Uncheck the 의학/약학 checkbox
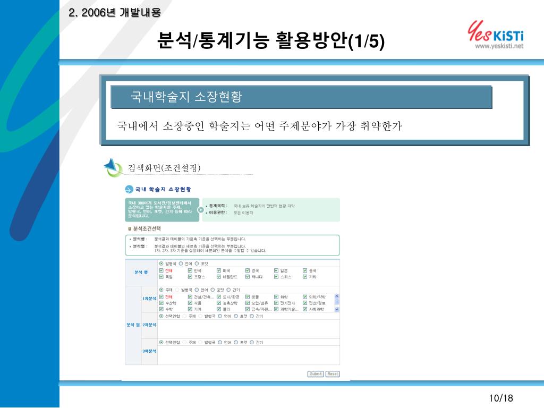The image size is (544, 408). 305,297
